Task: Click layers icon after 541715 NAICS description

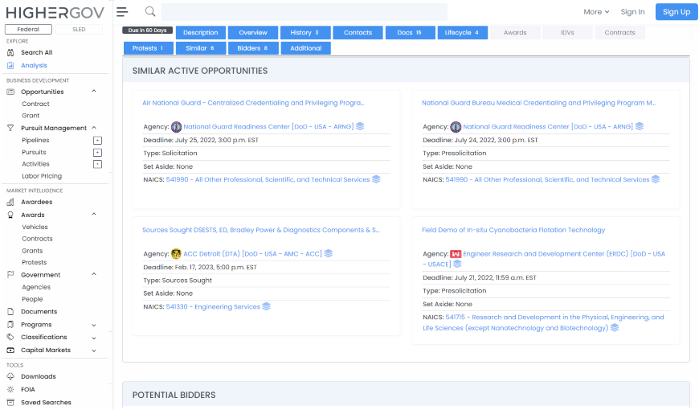Action: (615, 328)
